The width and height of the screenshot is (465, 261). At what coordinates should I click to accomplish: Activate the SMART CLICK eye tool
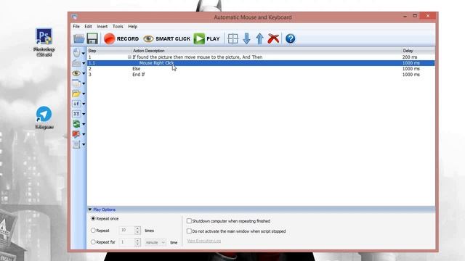(166, 38)
